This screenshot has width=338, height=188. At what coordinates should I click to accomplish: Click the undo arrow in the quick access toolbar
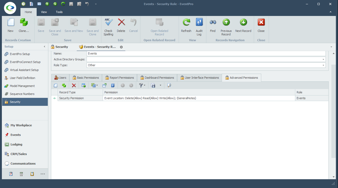pyautogui.click(x=87, y=4)
